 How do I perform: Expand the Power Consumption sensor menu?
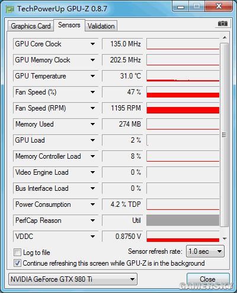(92, 204)
